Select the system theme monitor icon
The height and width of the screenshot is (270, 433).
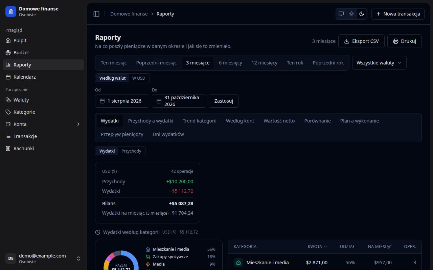[341, 14]
